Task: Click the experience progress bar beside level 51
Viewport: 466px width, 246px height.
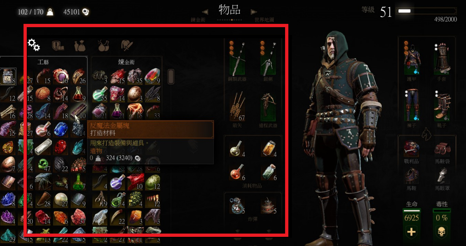Action: click(426, 11)
